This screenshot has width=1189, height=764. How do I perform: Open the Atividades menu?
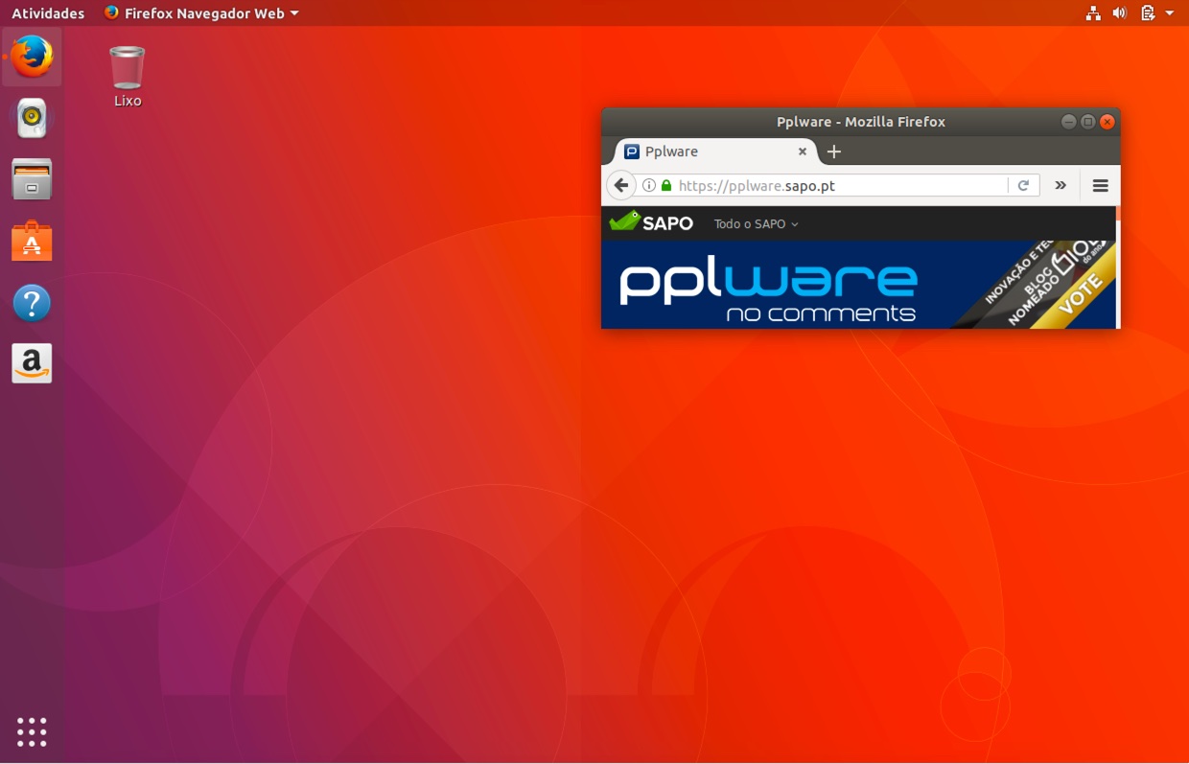pos(47,12)
